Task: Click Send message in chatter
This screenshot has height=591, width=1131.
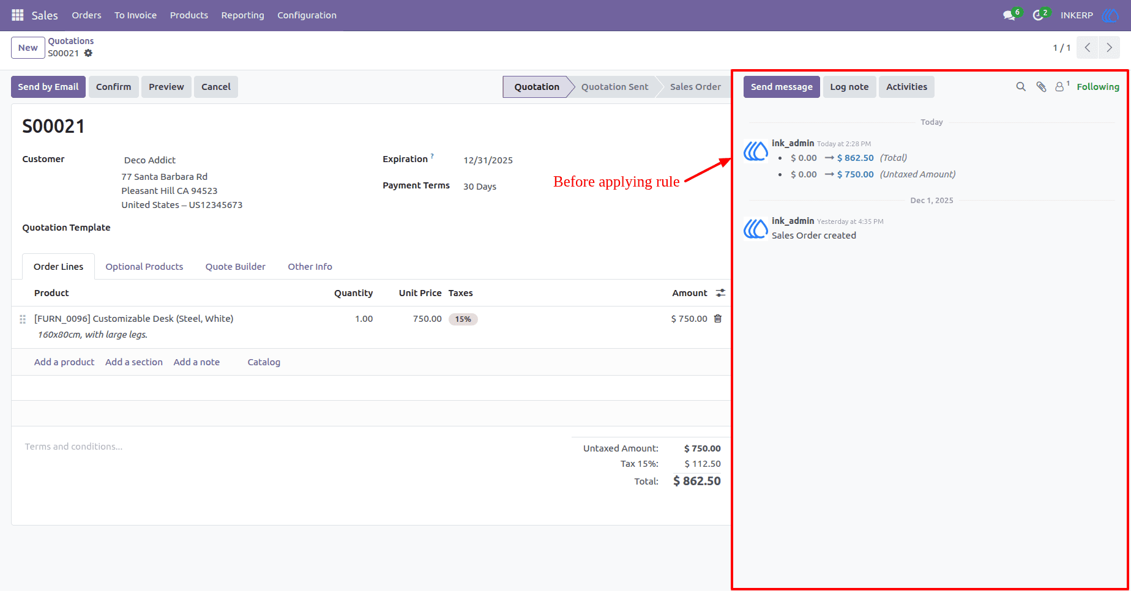Action: [782, 87]
